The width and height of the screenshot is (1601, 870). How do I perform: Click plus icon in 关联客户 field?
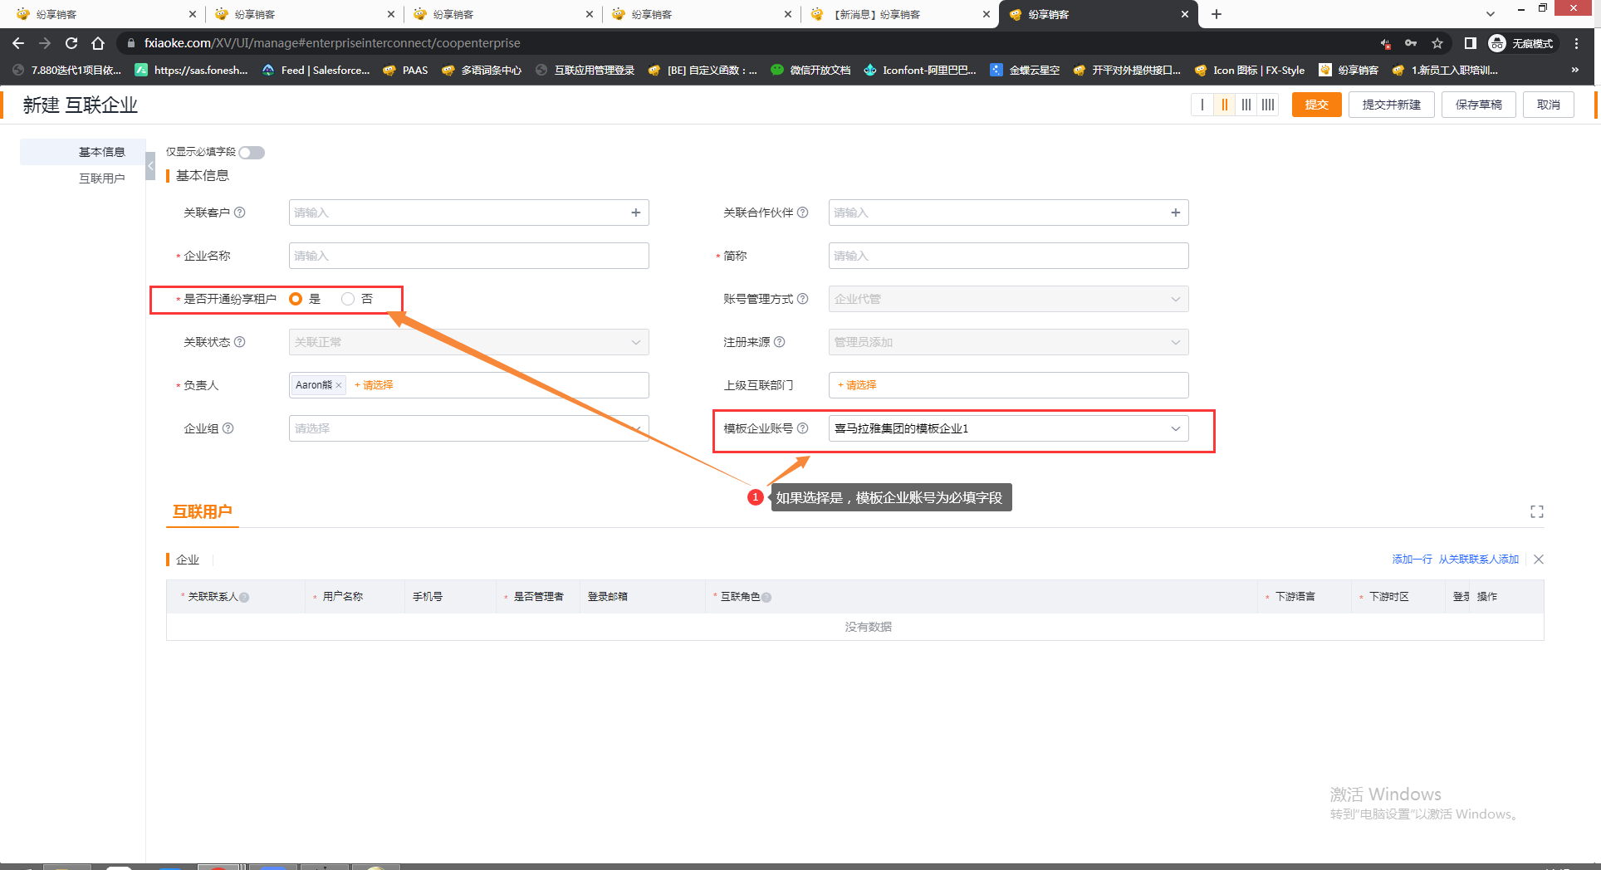pyautogui.click(x=636, y=213)
